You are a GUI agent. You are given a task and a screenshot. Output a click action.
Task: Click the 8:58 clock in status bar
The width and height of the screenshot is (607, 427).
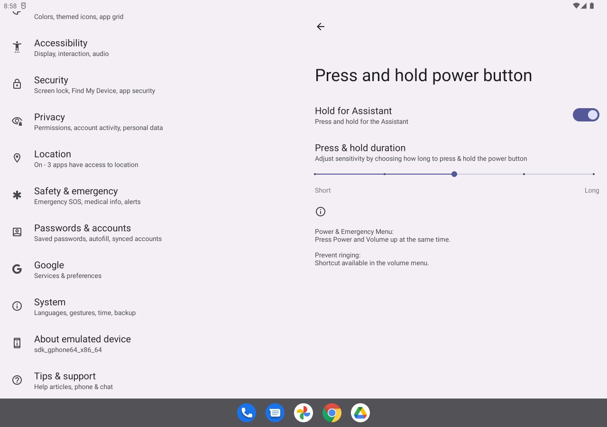[x=10, y=6]
